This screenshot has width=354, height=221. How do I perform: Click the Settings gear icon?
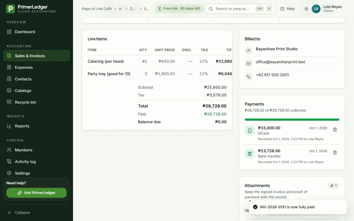9,173
